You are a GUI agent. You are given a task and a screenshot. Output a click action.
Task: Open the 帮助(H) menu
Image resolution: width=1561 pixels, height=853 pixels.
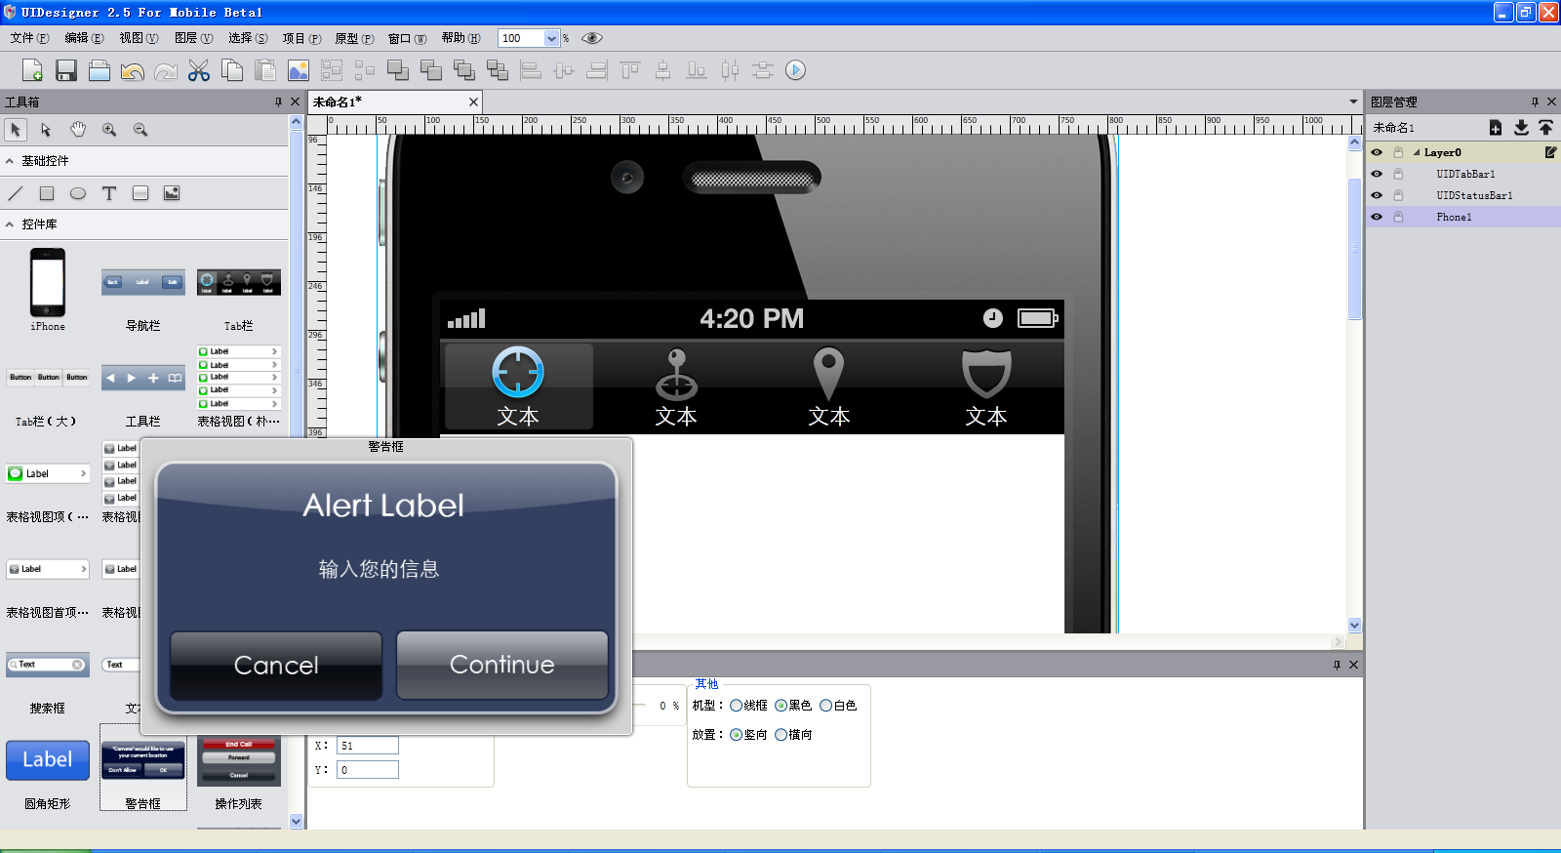(x=460, y=38)
